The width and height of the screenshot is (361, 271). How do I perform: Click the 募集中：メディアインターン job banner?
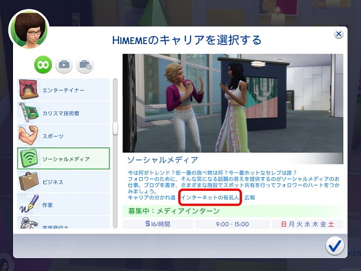(x=233, y=211)
